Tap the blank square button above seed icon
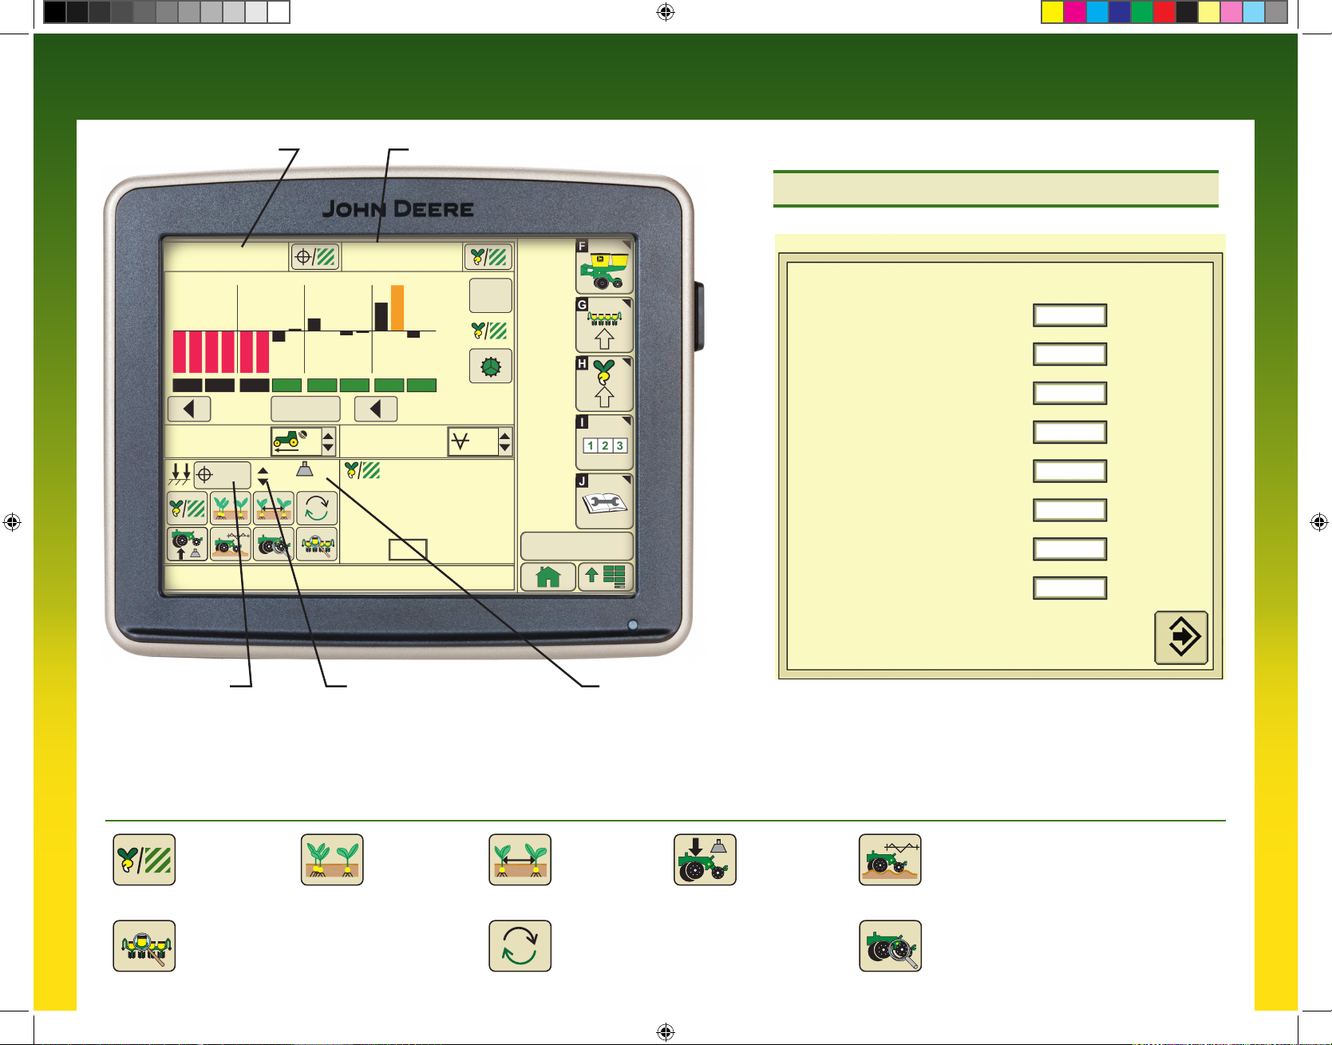This screenshot has width=1332, height=1045. (490, 295)
